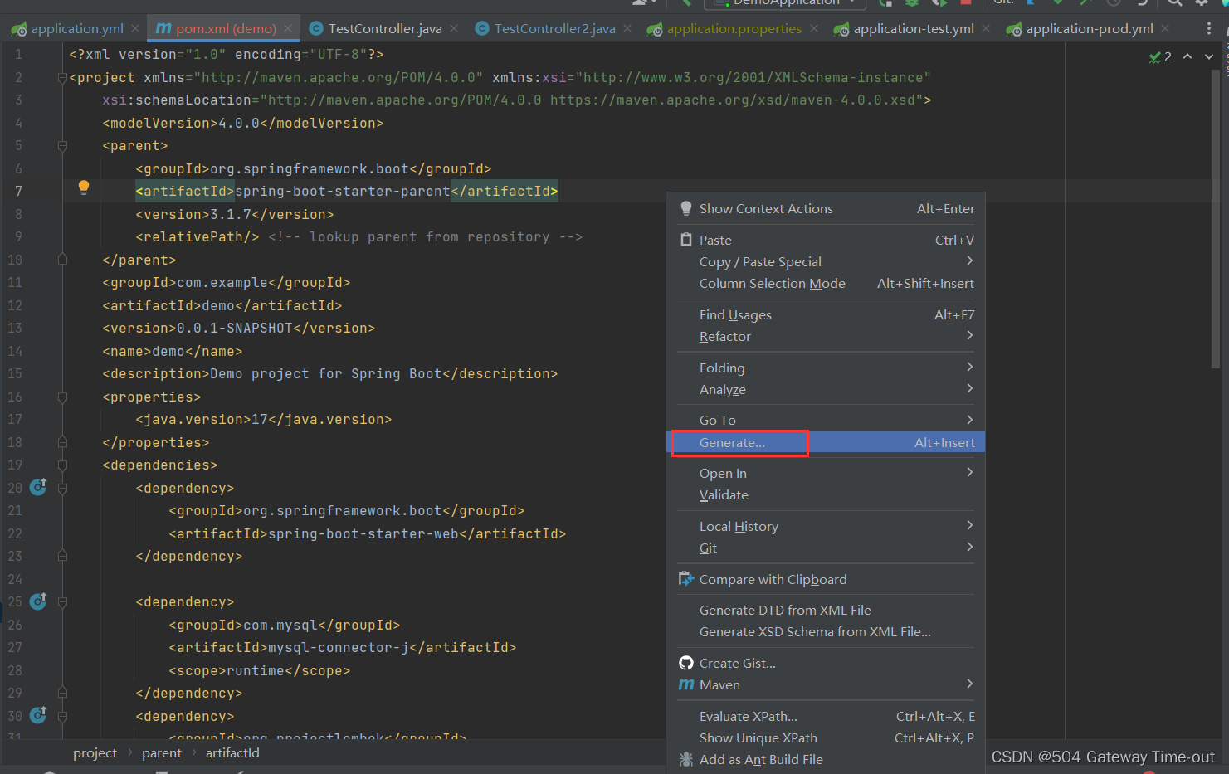Choose Create Gist... with GitHub icon
Viewport: 1229px width, 774px height.
click(x=826, y=664)
